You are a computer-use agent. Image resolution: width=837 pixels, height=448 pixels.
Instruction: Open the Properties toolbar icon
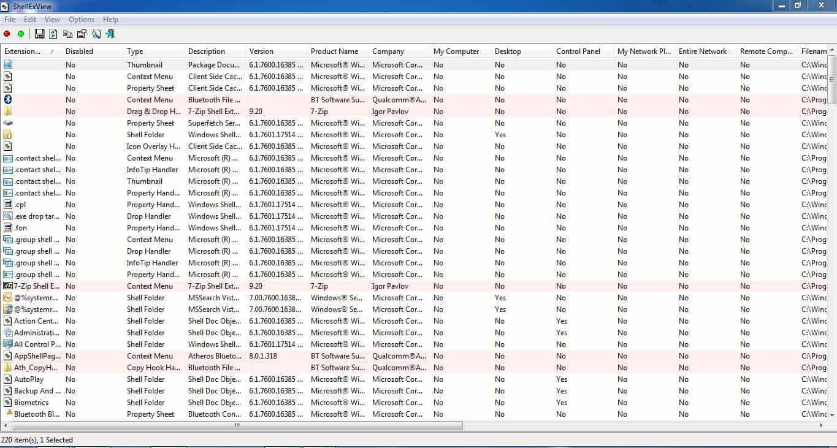pos(82,34)
